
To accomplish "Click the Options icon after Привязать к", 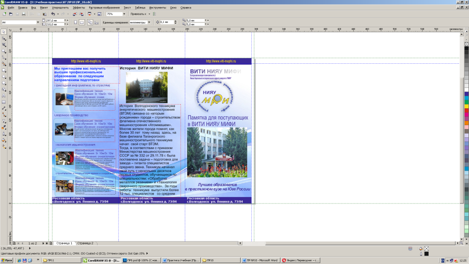I will pos(154,14).
